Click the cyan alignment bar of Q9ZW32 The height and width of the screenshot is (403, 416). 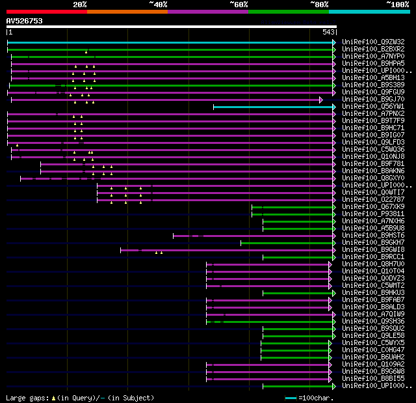(x=170, y=42)
